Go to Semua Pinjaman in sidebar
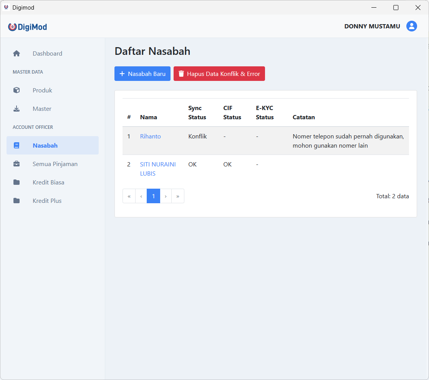 coord(55,164)
